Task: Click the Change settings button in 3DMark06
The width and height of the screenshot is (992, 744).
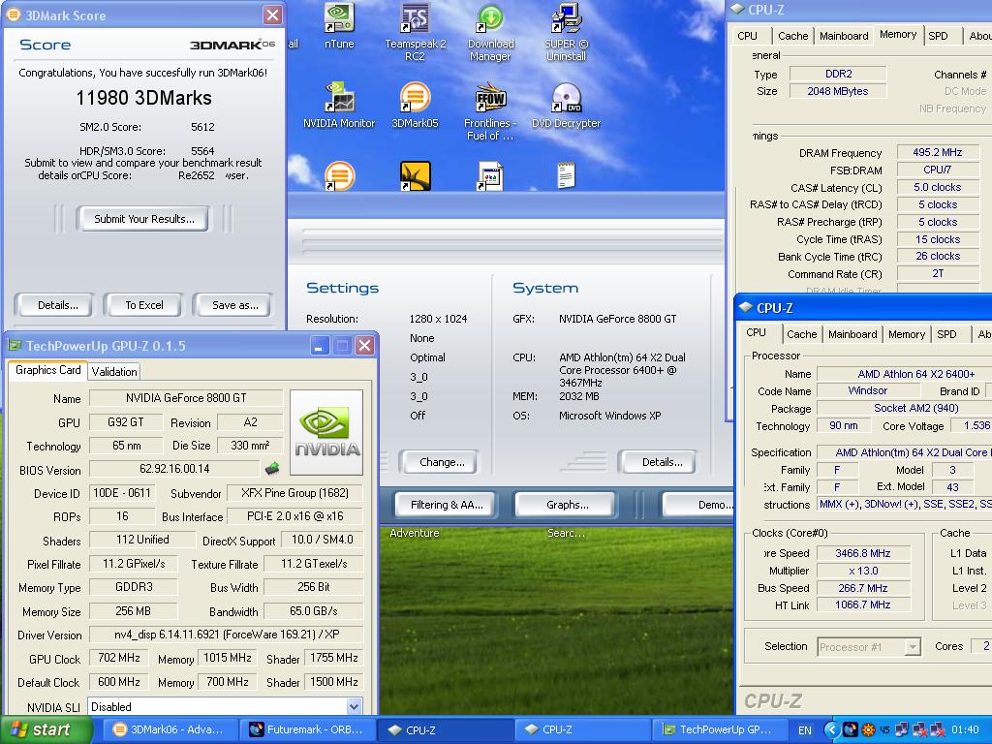Action: tap(441, 462)
